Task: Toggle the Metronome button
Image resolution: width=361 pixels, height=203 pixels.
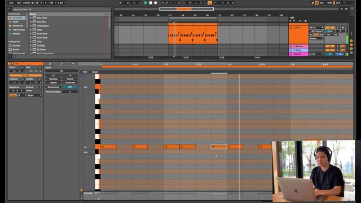Action: tap(51, 3)
